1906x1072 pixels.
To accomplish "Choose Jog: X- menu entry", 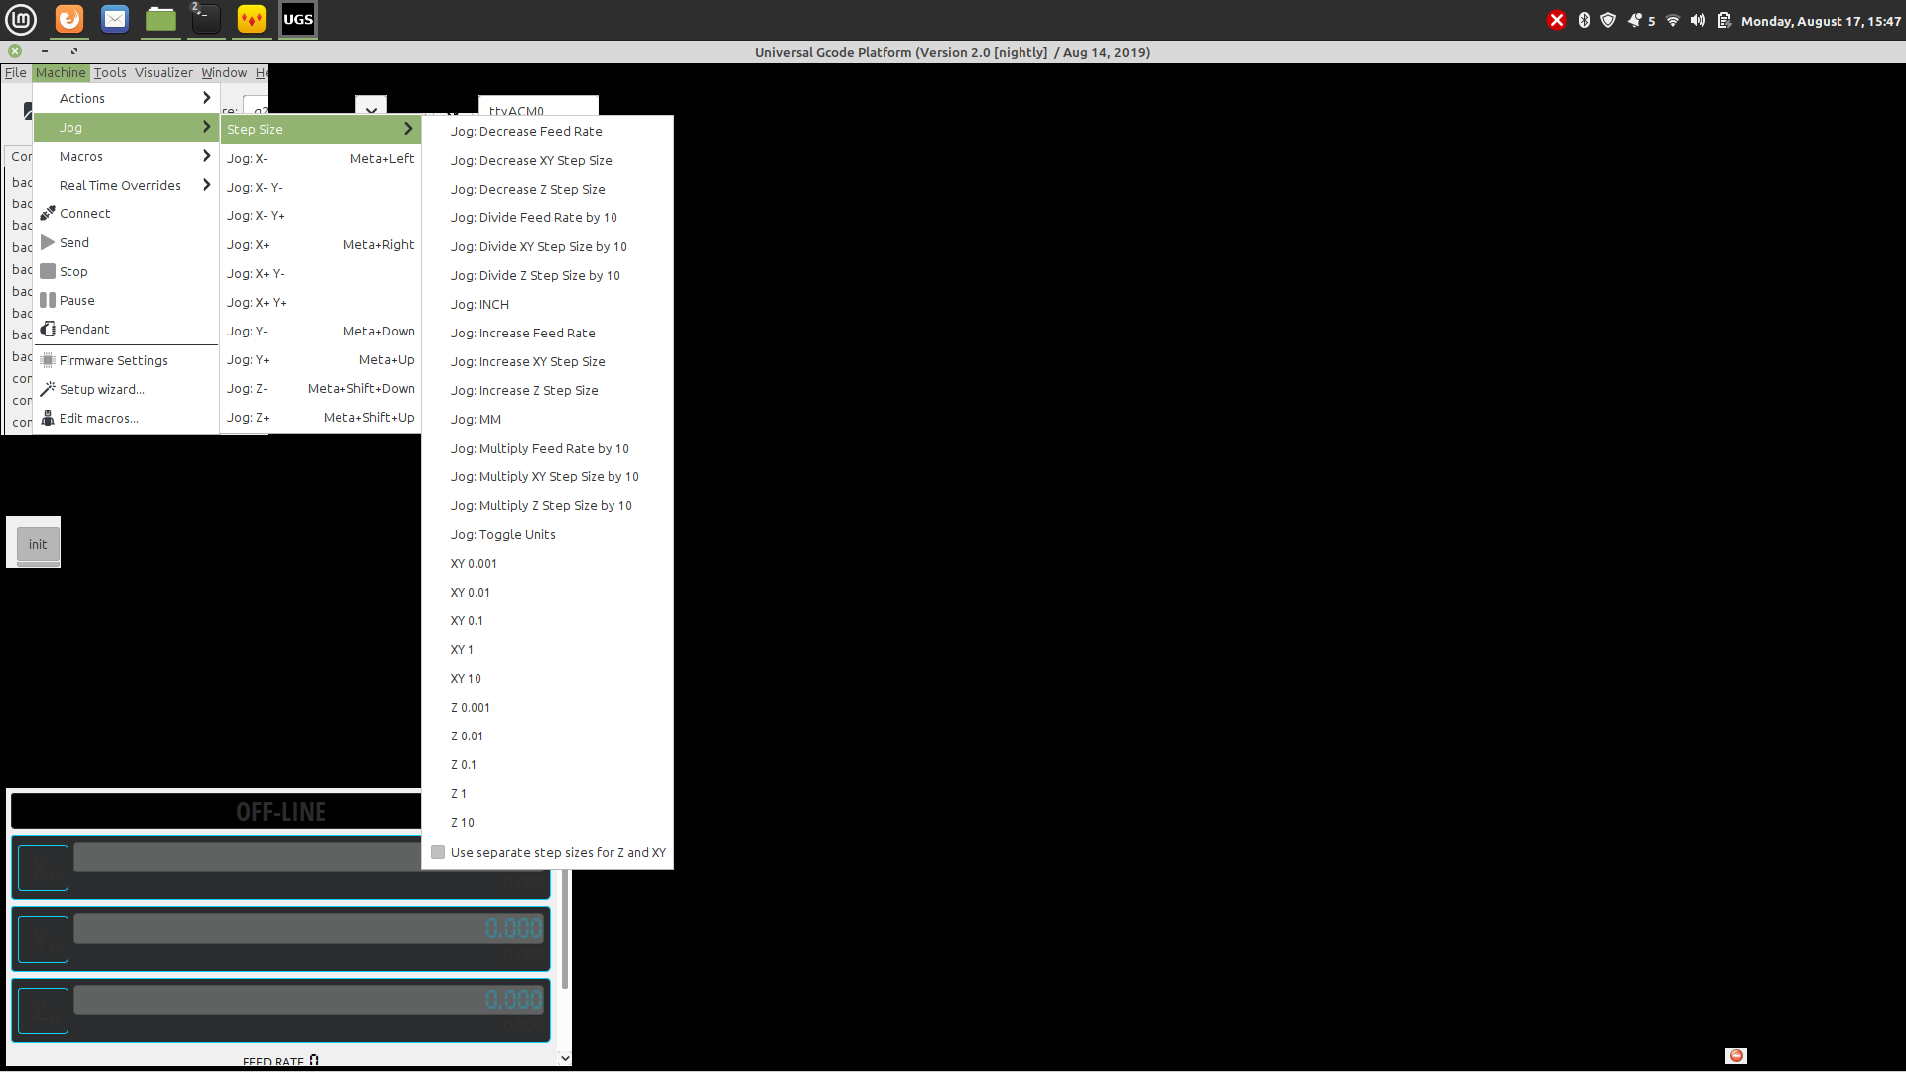I will coord(321,158).
